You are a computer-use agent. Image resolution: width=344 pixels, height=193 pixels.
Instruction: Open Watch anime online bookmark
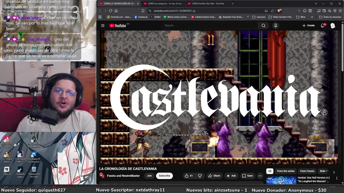(175, 17)
